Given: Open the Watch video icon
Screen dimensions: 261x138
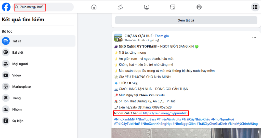Looking at the screenshot, I should point(147,7).
